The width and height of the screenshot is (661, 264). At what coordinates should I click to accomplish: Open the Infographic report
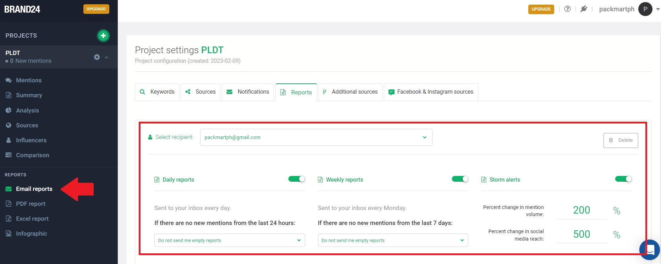(x=32, y=233)
